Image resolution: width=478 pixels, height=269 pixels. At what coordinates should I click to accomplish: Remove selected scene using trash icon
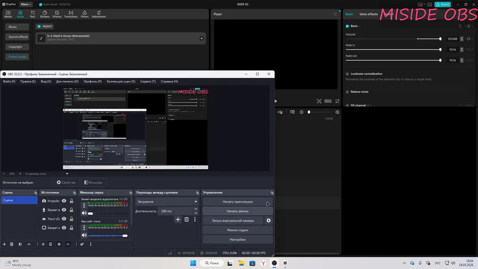coord(12,245)
